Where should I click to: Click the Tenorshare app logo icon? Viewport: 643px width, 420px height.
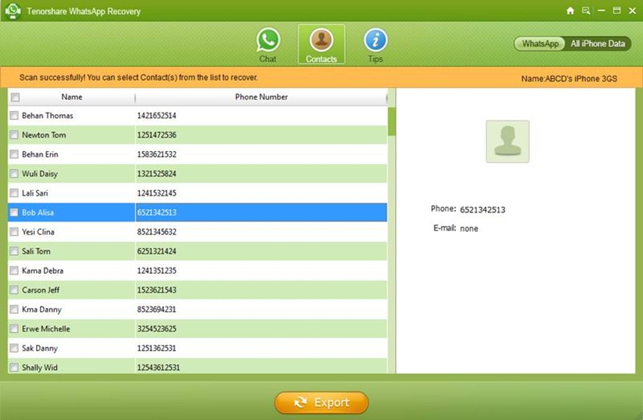[x=13, y=11]
